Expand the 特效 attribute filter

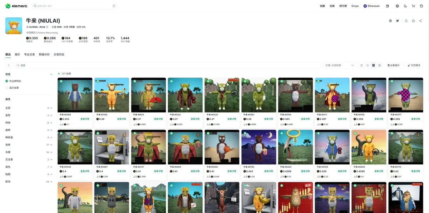pyautogui.click(x=29, y=123)
